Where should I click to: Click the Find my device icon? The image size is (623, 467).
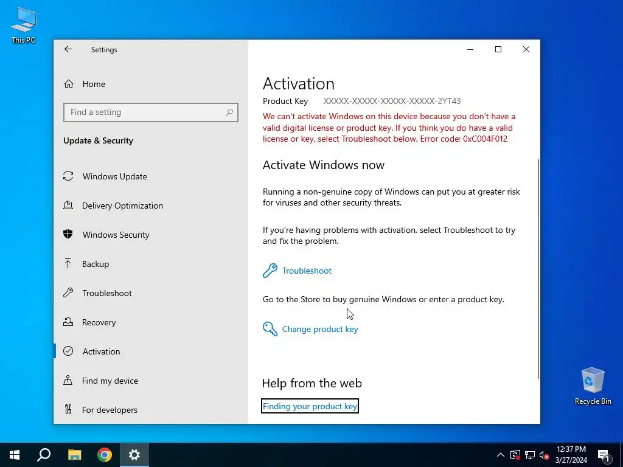point(68,381)
